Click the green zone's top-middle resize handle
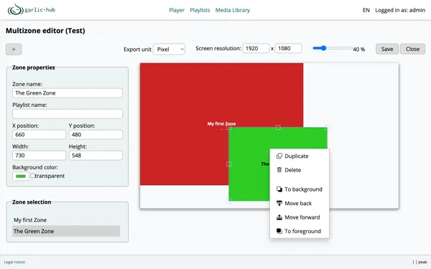This screenshot has width=431, height=269. tap(278, 128)
